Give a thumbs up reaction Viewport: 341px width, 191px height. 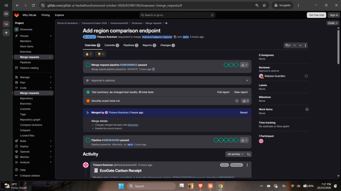[88, 54]
